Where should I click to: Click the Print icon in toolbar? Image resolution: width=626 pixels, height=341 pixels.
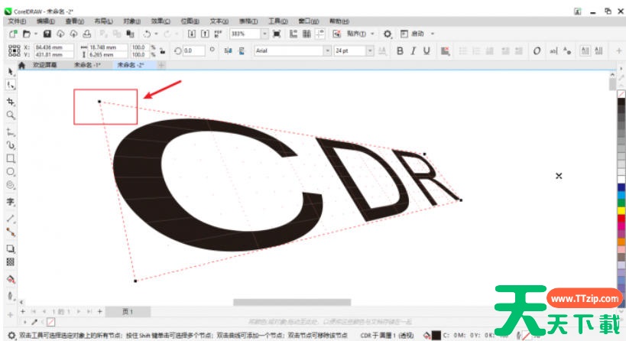click(86, 34)
